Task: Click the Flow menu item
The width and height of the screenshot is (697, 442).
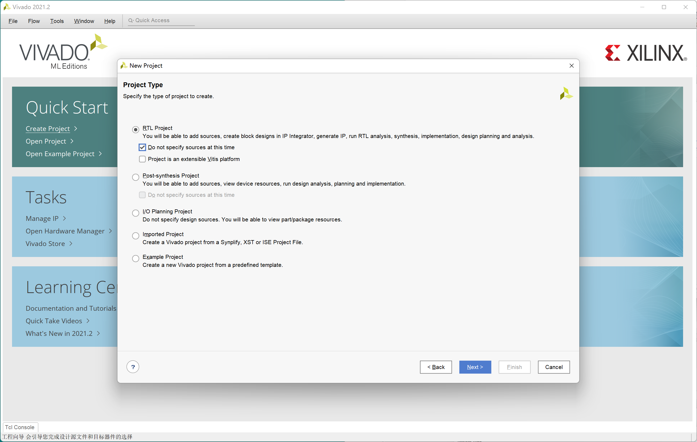Action: [33, 20]
